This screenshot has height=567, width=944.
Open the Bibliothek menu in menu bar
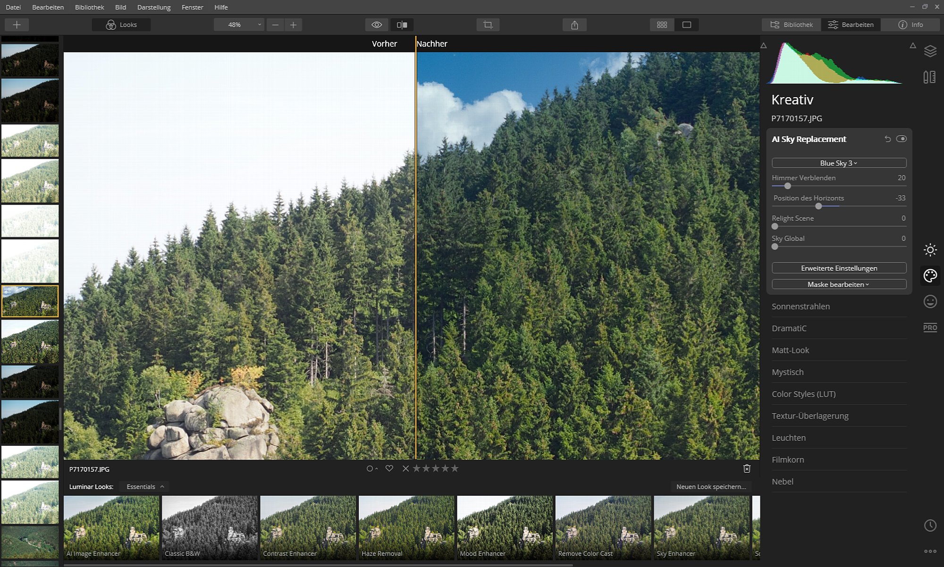coord(89,7)
